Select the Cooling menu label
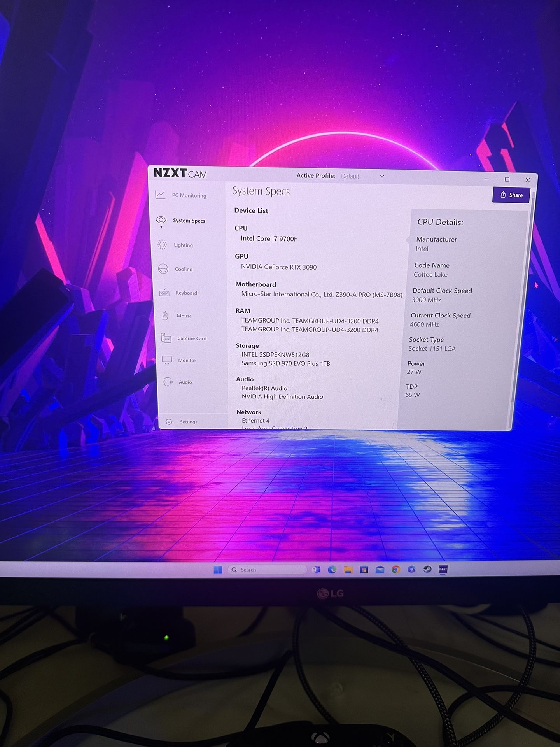The width and height of the screenshot is (560, 747). (x=184, y=269)
